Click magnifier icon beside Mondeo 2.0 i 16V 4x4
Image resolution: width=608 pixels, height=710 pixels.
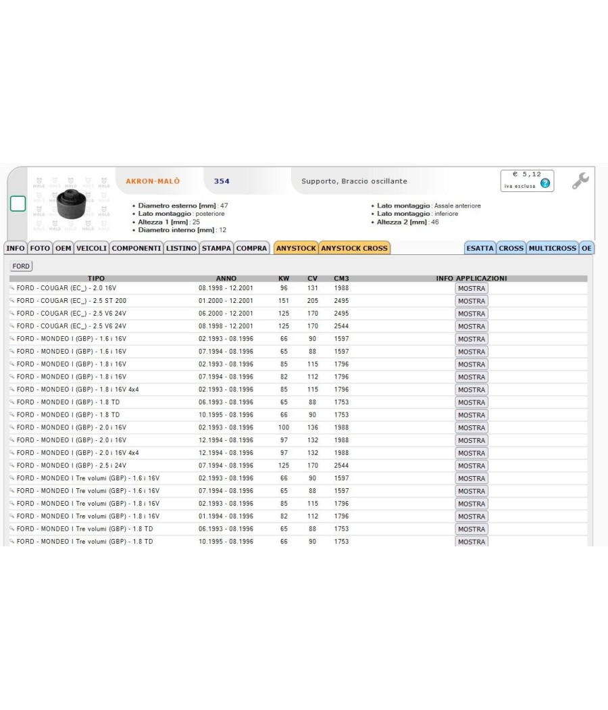coord(11,453)
